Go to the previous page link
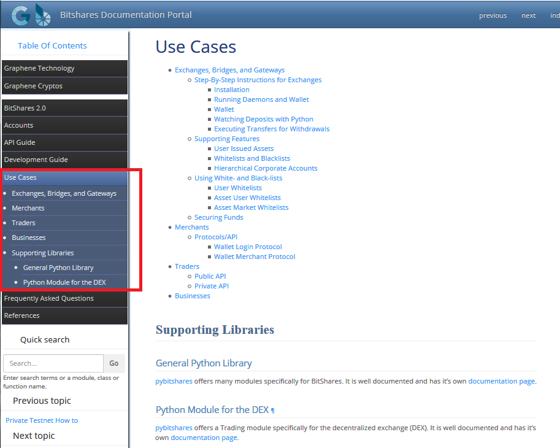 click(493, 15)
